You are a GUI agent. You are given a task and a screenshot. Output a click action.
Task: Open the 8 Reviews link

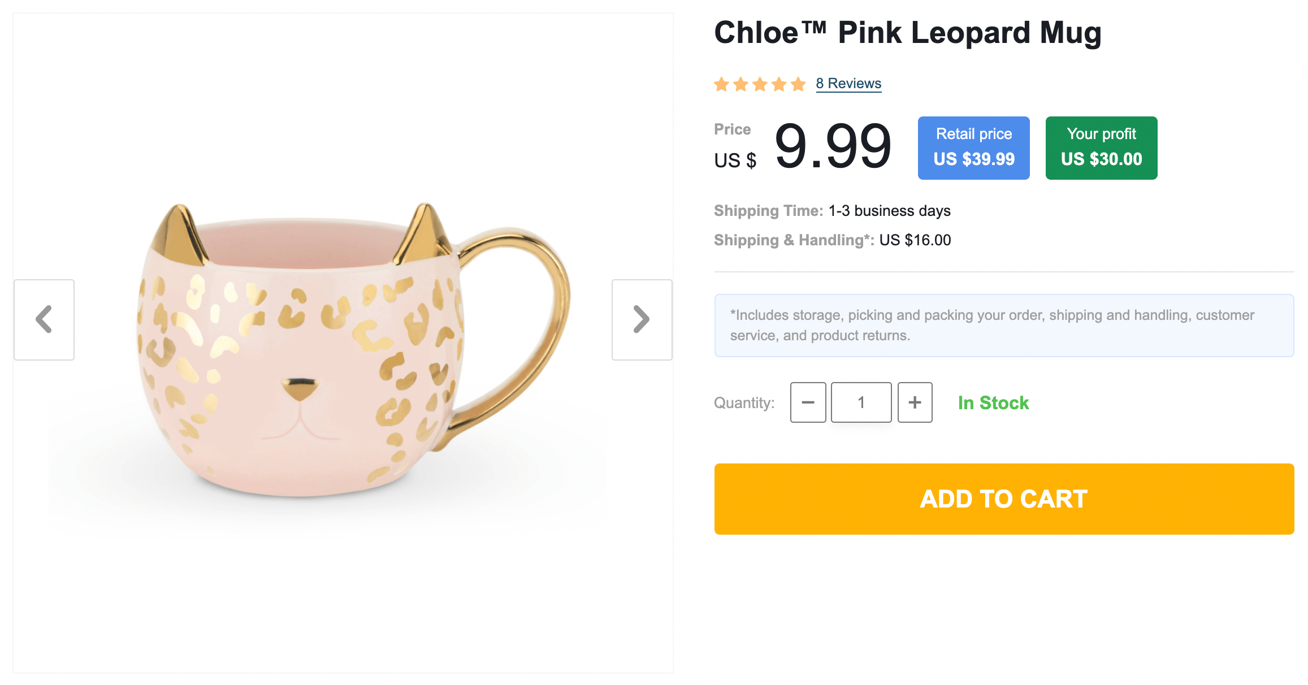click(x=848, y=84)
